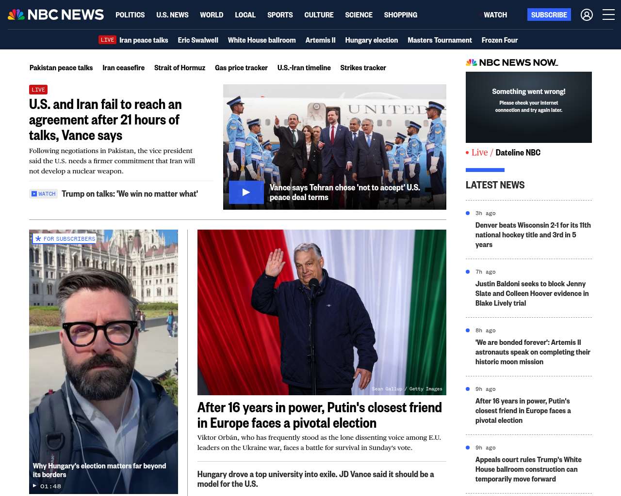Image resolution: width=621 pixels, height=496 pixels.
Task: Click the Viktor Orbán photo thumbnail
Action: point(321,312)
